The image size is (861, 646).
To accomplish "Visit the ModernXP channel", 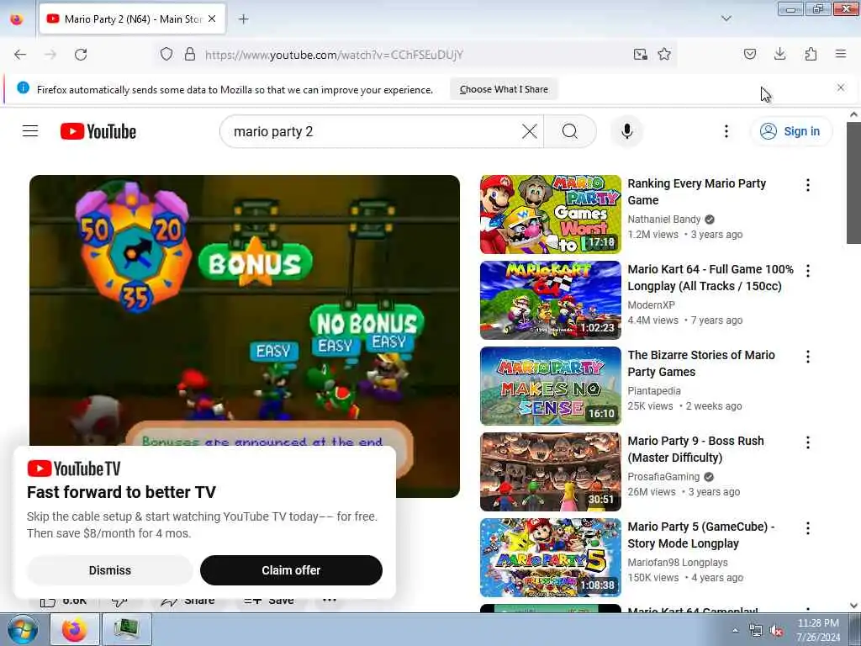I will click(x=652, y=304).
